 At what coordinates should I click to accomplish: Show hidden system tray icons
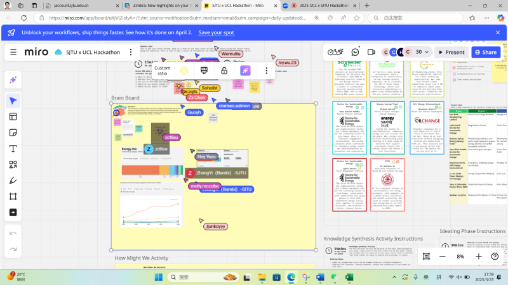tap(394, 277)
